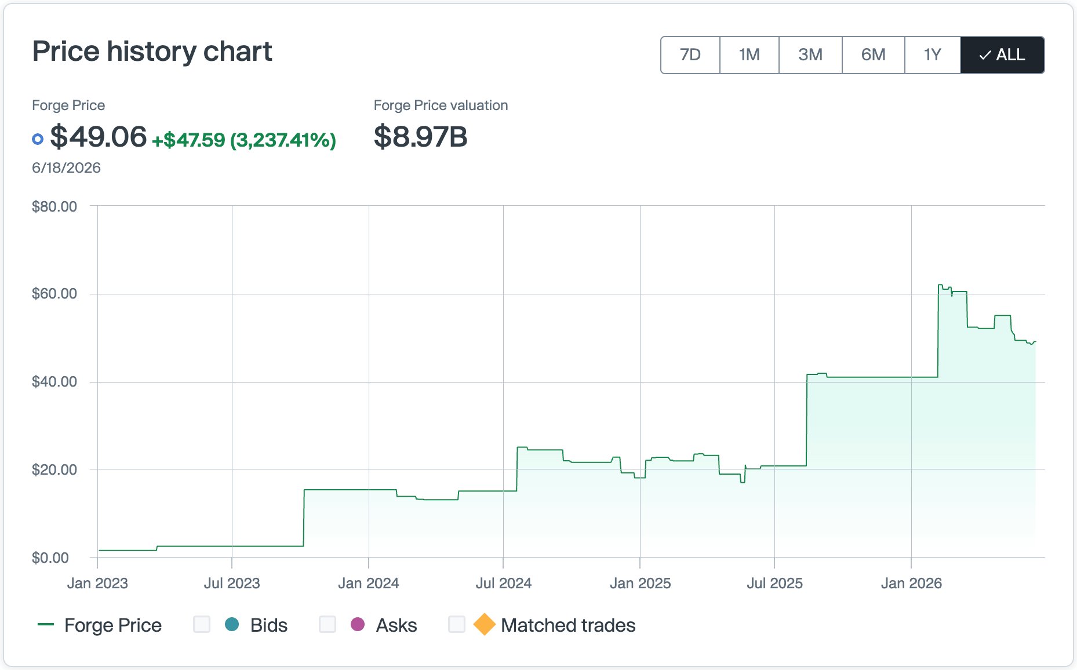Screen dimensions: 1077x670
Task: Select the ALL time range tab
Action: pos(1002,55)
